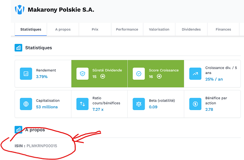Click the Rendement chart icon
This screenshot has width=244, height=160.
26,74
